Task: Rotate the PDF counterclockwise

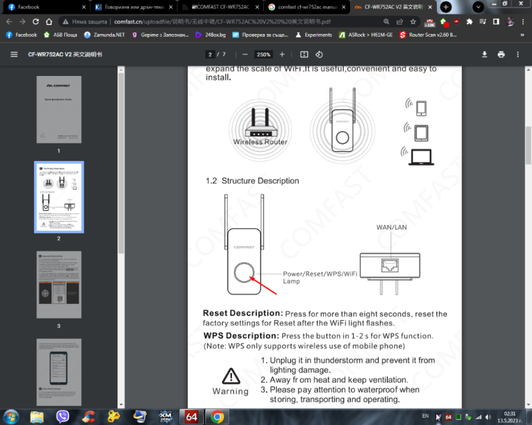Action: (x=319, y=54)
